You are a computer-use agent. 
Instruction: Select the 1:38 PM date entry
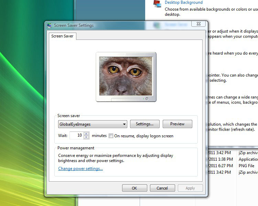[x=220, y=159]
